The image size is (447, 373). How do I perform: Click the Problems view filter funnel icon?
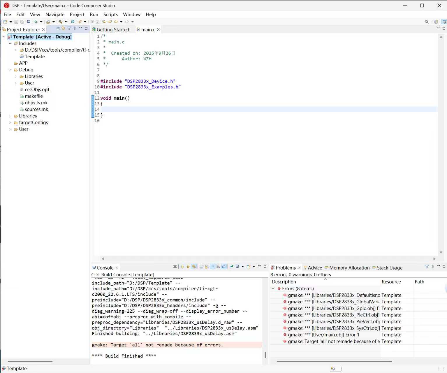(x=427, y=267)
